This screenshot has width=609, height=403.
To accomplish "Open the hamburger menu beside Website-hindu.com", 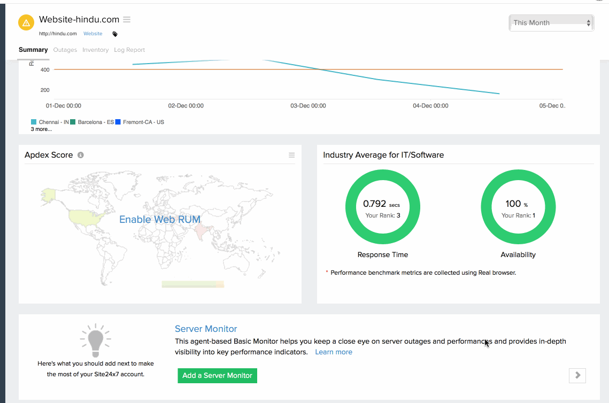I will tap(127, 20).
